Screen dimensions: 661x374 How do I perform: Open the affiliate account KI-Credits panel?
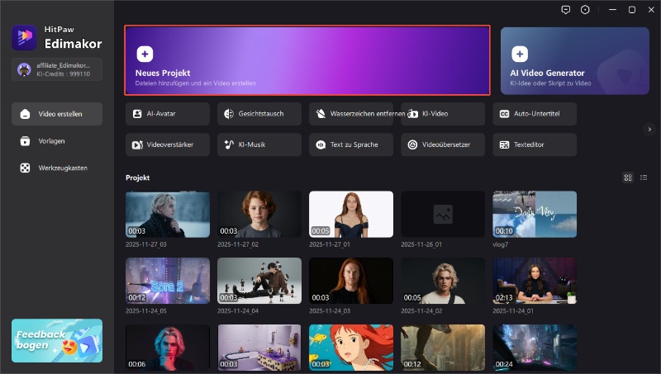pos(57,69)
